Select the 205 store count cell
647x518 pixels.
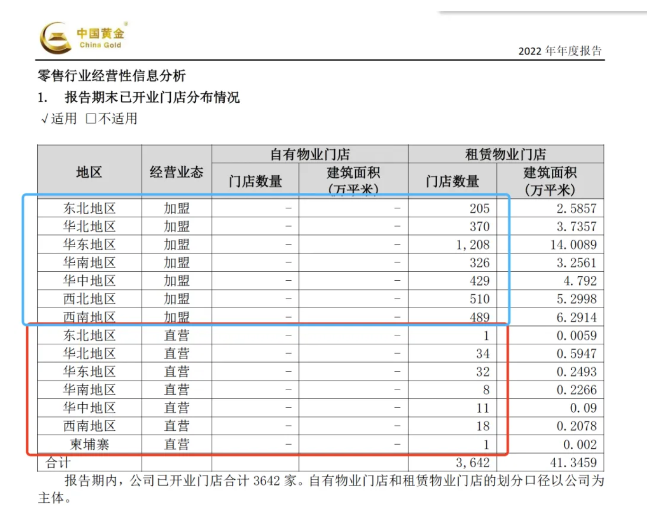pyautogui.click(x=479, y=209)
